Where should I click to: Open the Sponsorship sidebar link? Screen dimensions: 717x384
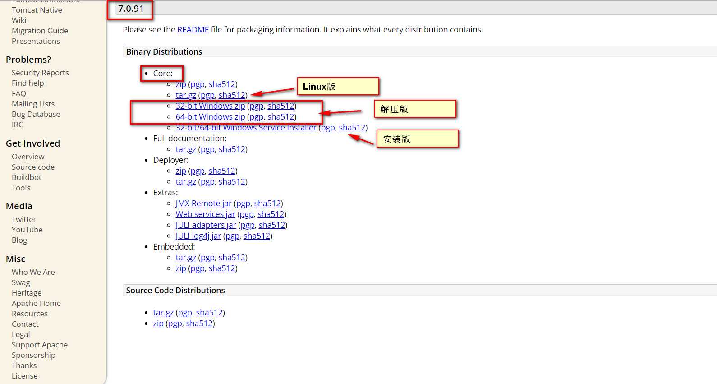[33, 355]
